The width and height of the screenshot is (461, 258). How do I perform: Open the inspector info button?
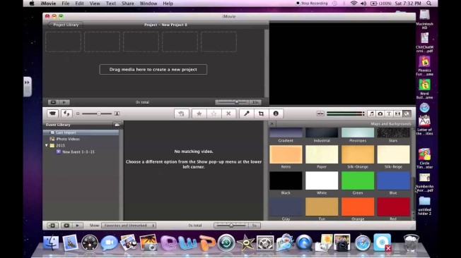(x=276, y=113)
